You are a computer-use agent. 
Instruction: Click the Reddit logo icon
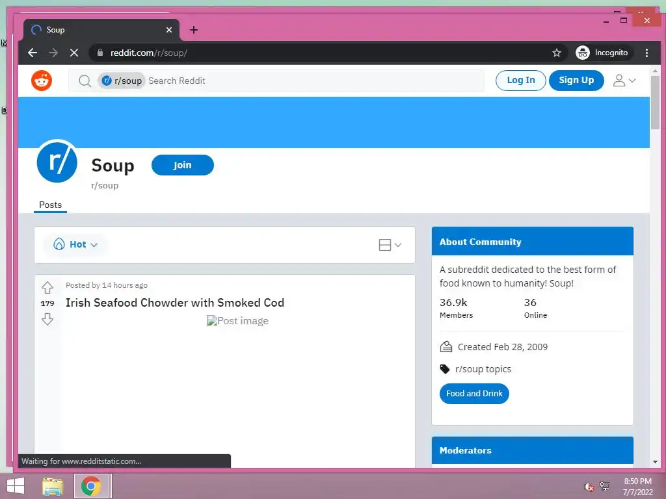coord(42,81)
